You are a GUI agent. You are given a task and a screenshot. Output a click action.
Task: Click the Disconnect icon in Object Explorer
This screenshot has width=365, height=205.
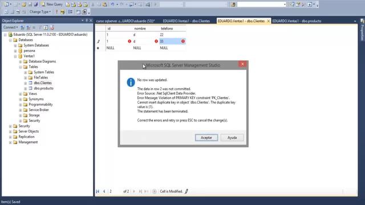pos(29,28)
